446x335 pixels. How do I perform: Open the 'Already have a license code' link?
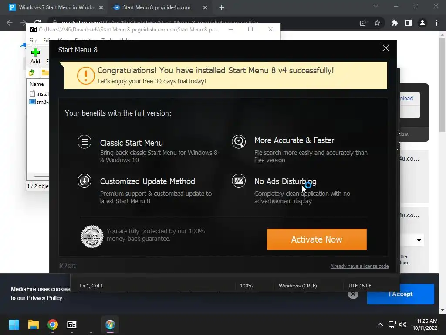pyautogui.click(x=359, y=266)
